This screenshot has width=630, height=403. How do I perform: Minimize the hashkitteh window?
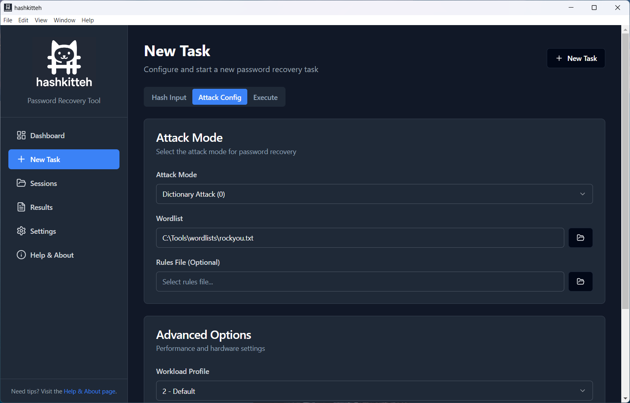click(x=571, y=8)
